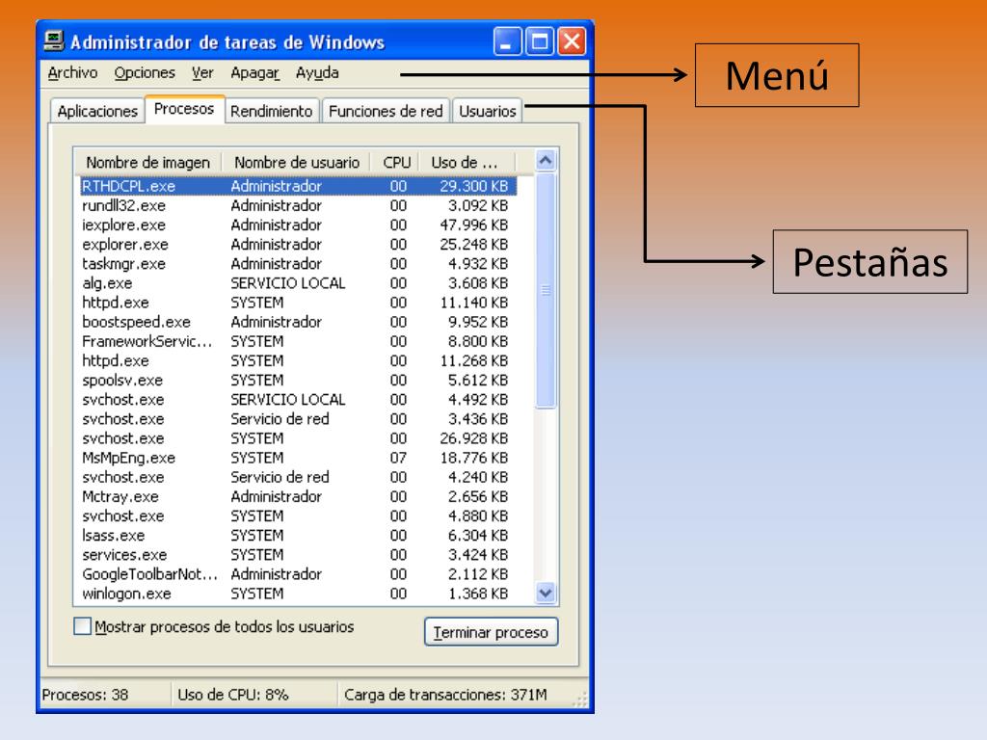This screenshot has height=740, width=987.
Task: Select the explorer.exe process
Action: [x=299, y=244]
